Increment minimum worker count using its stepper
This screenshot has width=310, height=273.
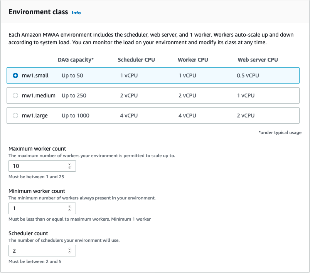[70, 206]
